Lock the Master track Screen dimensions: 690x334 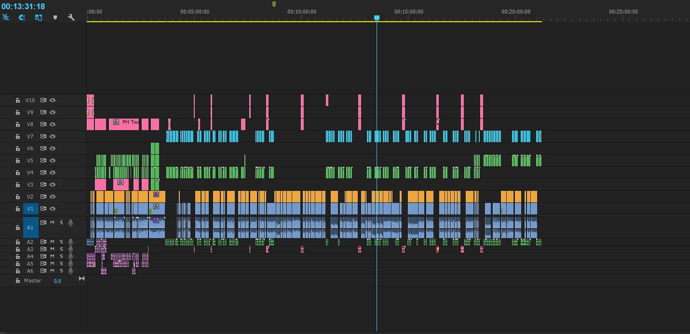coord(18,281)
